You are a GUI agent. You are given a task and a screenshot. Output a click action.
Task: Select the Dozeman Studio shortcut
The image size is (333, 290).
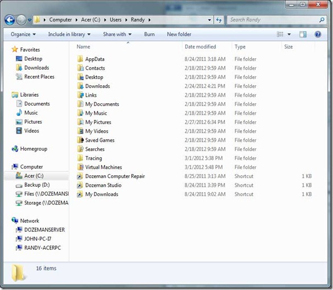pyautogui.click(x=103, y=185)
